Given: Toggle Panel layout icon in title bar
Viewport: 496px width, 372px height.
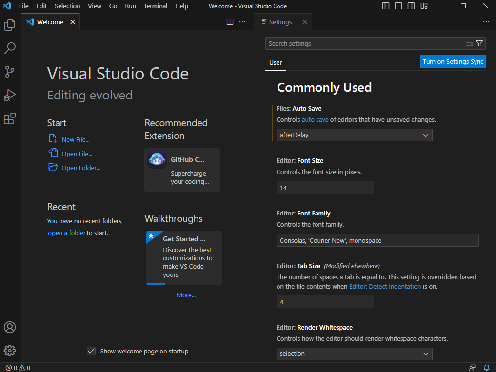Looking at the screenshot, I should click(x=398, y=6).
